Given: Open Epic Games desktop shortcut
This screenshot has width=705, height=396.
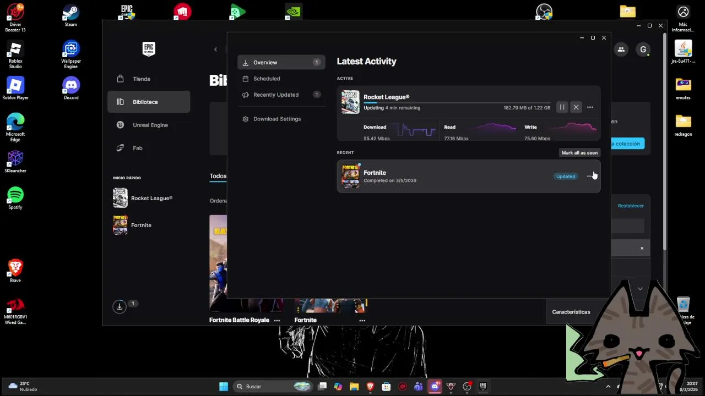Looking at the screenshot, I should pos(127,11).
